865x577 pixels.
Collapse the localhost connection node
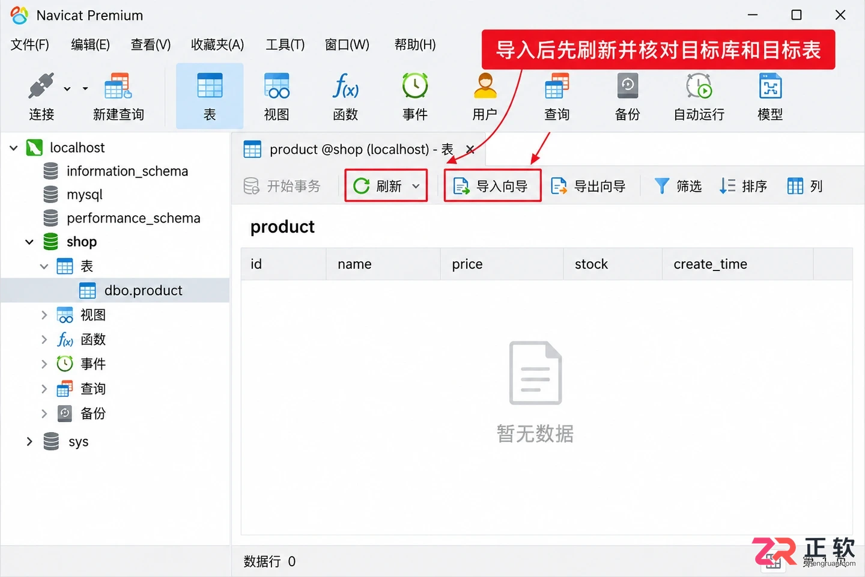pyautogui.click(x=14, y=148)
